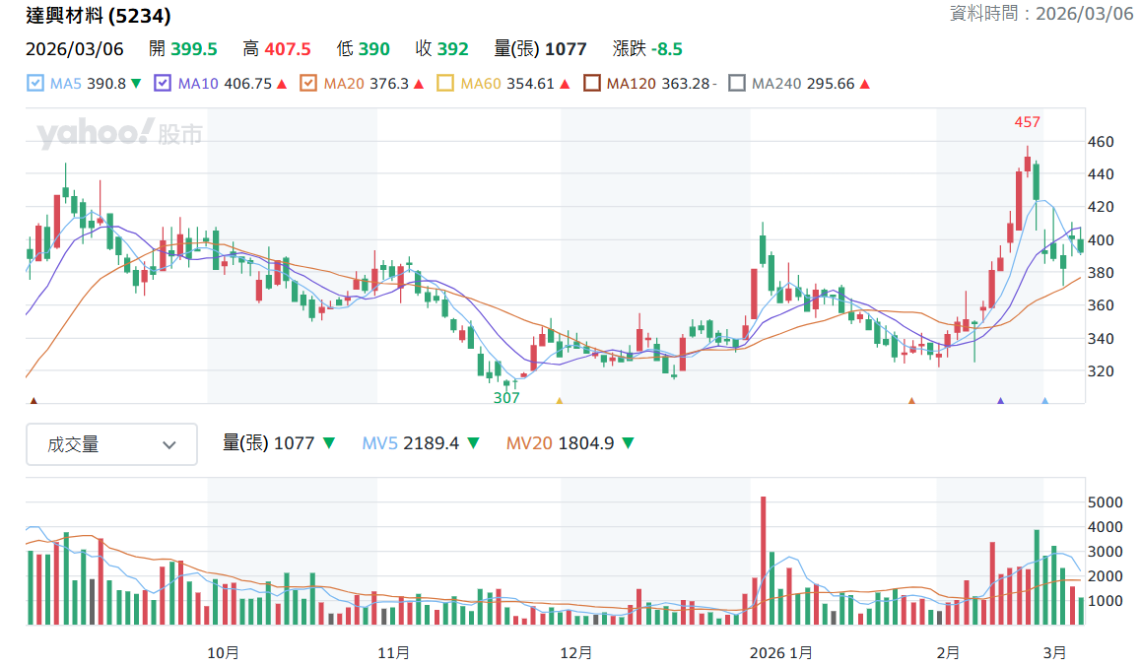Image resolution: width=1140 pixels, height=667 pixels.
Task: Click the orange triangle marker before 2月
Action: (911, 400)
